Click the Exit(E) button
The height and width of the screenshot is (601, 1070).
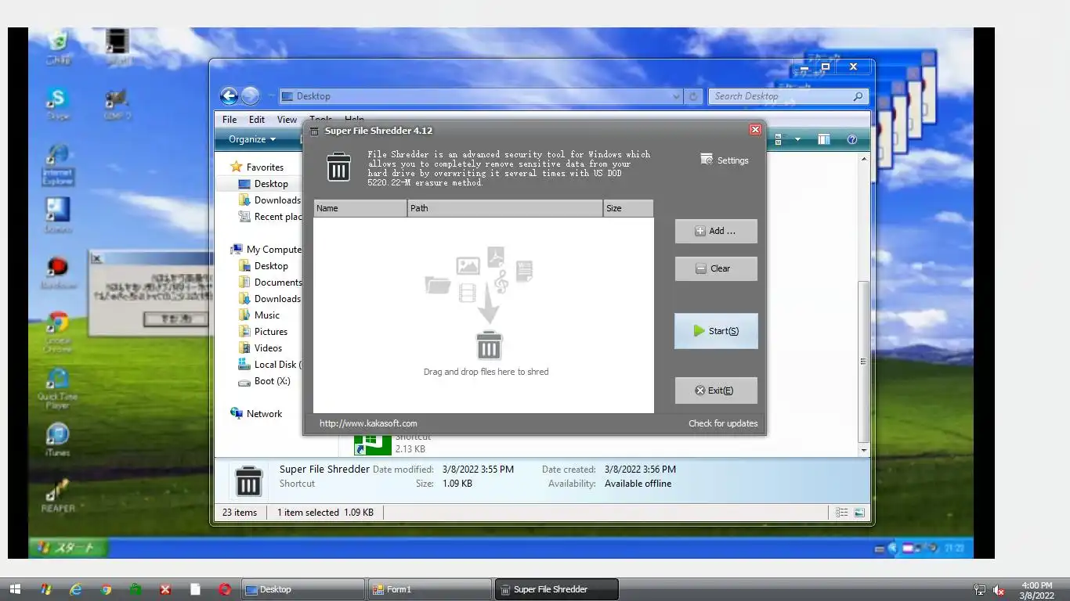coord(716,390)
